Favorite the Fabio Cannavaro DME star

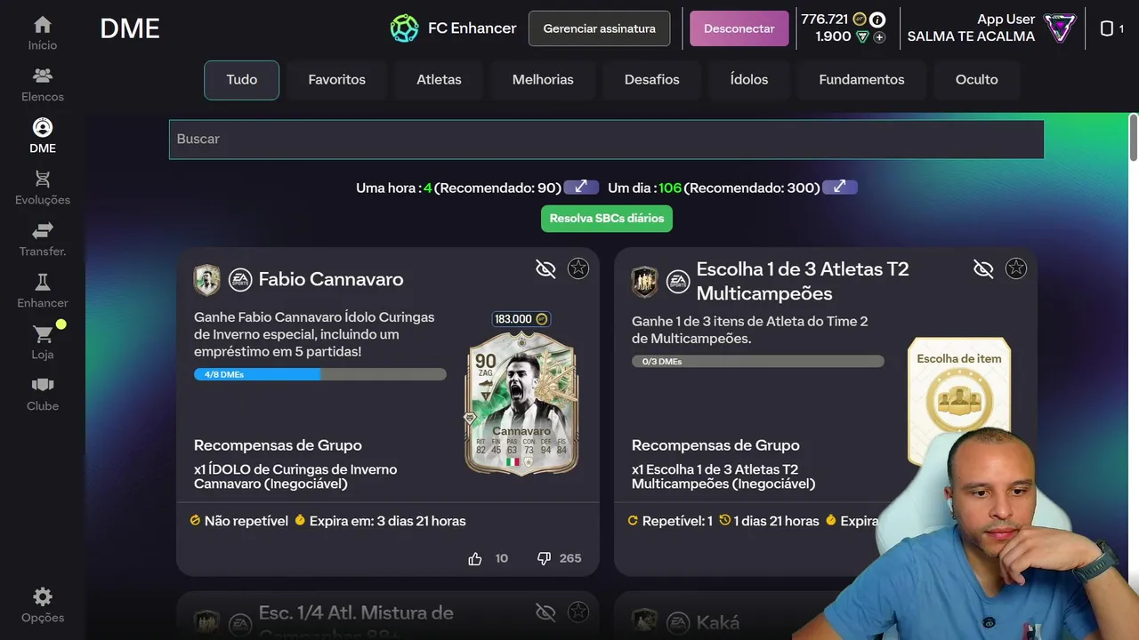click(x=578, y=268)
